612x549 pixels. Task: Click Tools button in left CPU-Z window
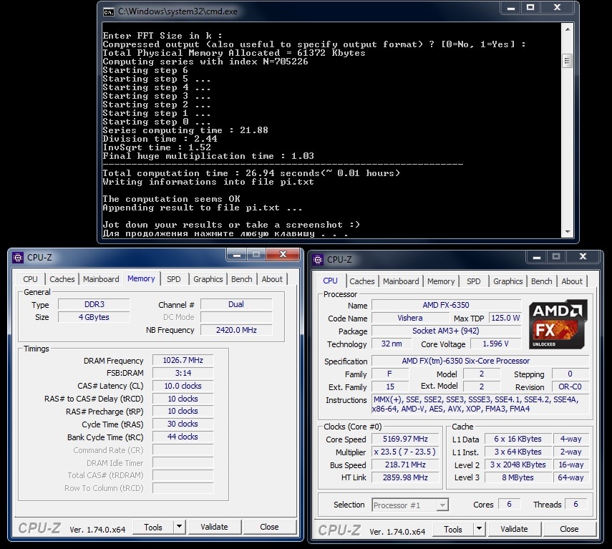point(153,527)
